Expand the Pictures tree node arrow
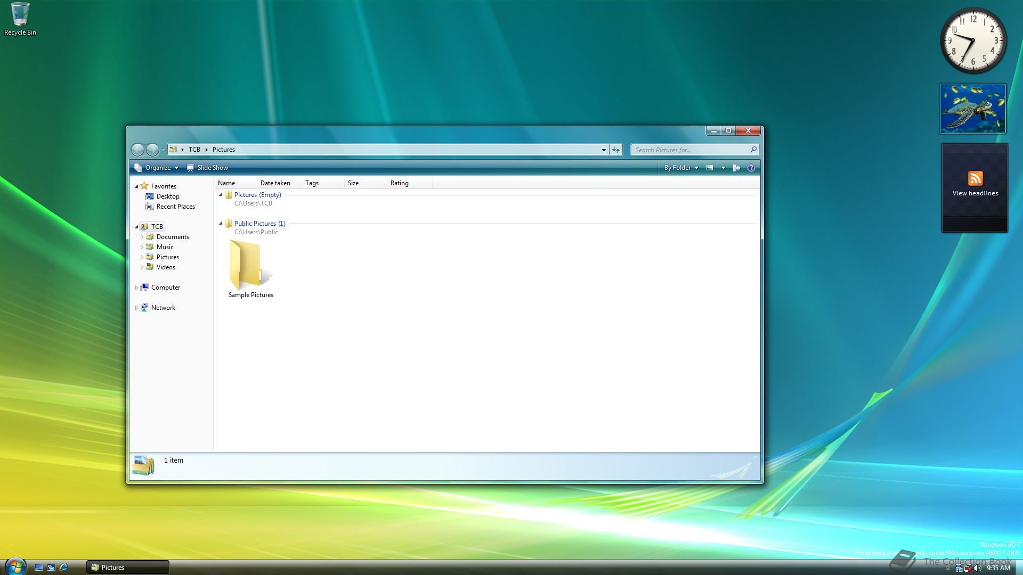The image size is (1023, 575). click(142, 257)
